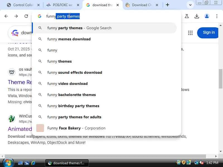Open the tab search dropdown arrow
Screen dimensions: 223x167
[x=190, y=5]
